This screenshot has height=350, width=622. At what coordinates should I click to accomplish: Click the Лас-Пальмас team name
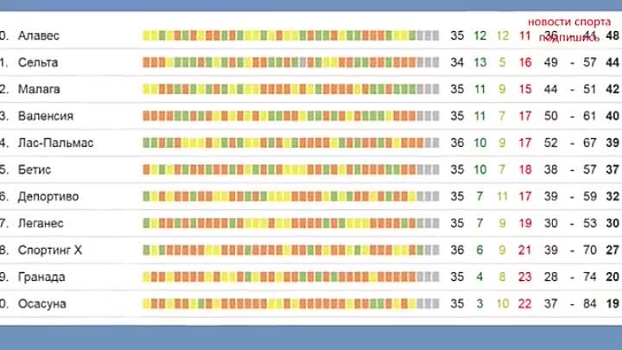[54, 143]
